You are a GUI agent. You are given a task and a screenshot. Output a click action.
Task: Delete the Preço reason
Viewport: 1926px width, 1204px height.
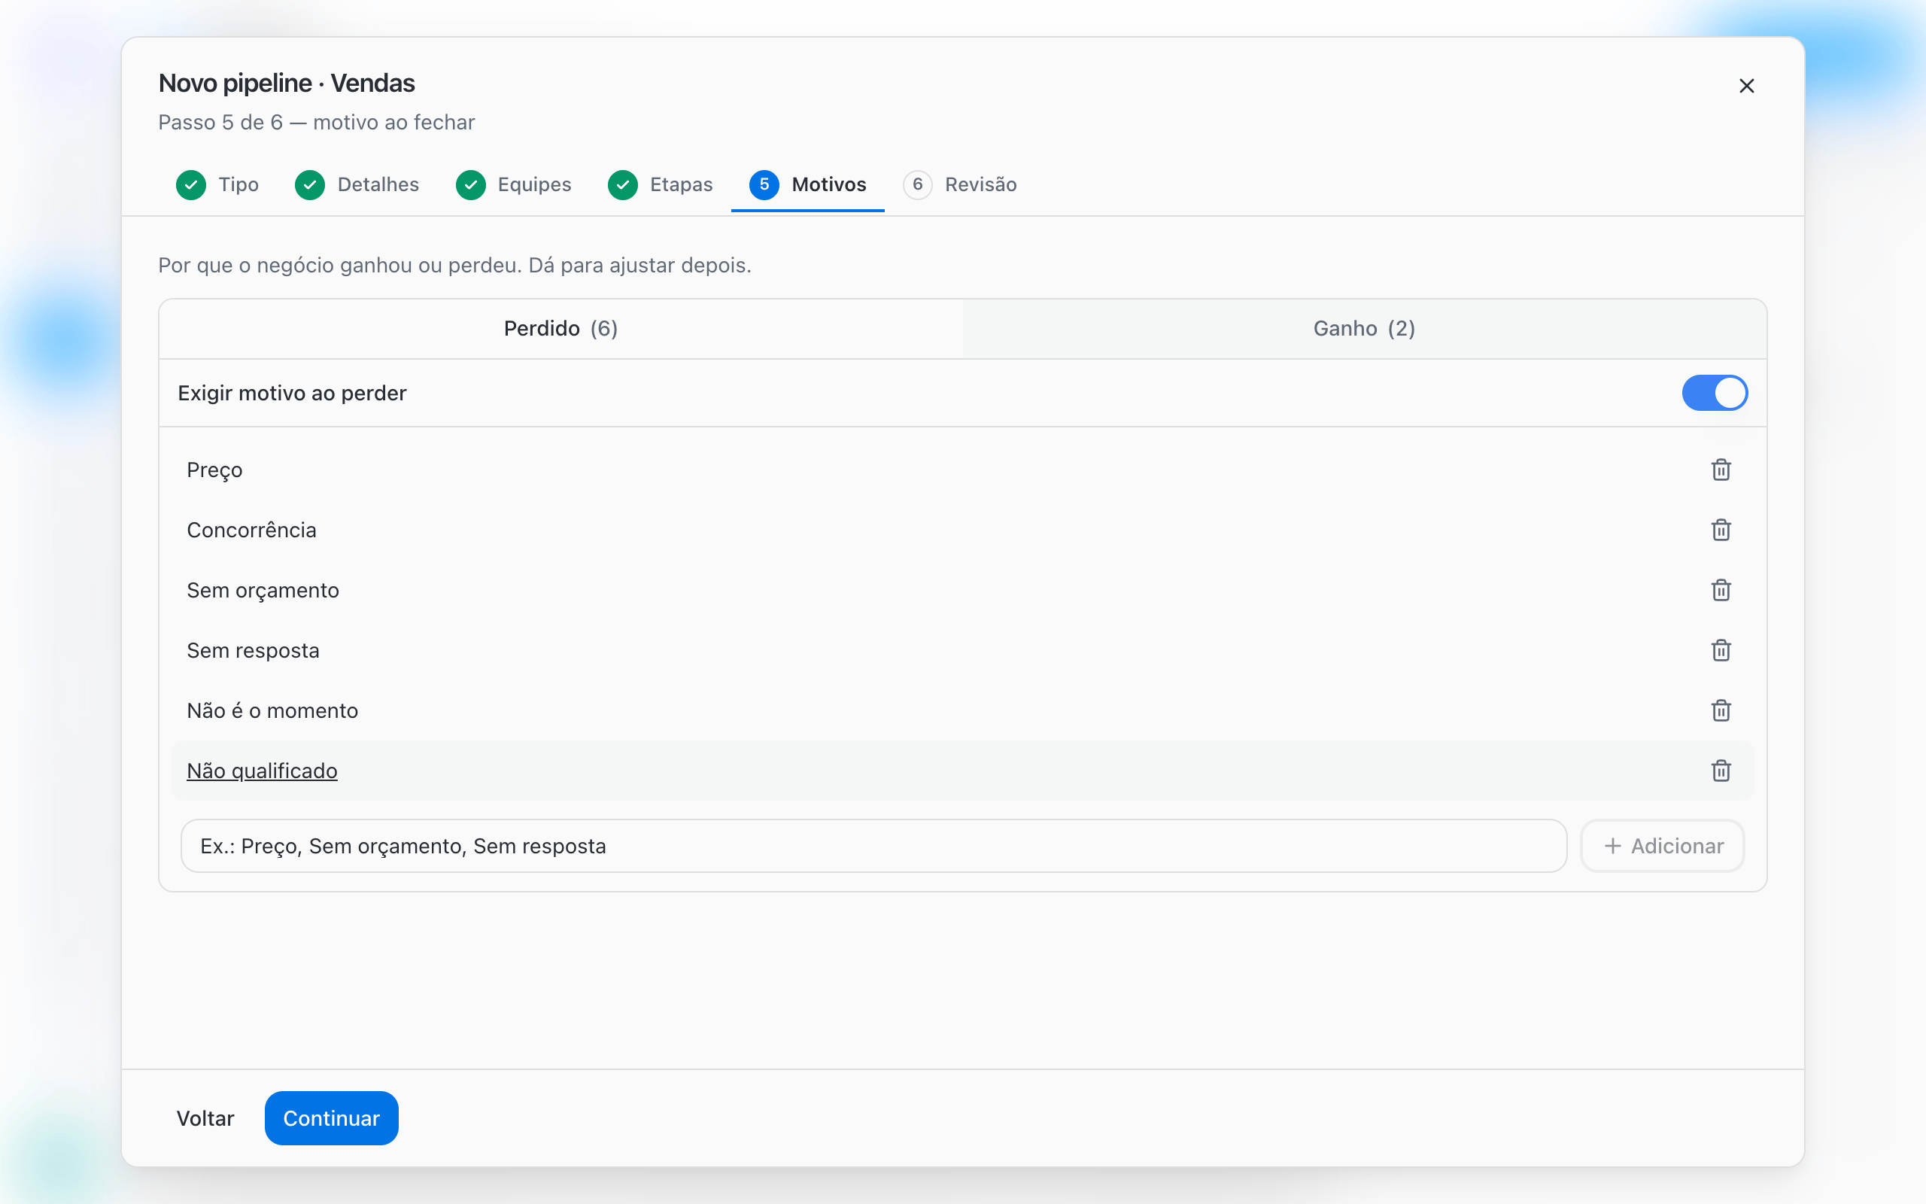[x=1721, y=470]
